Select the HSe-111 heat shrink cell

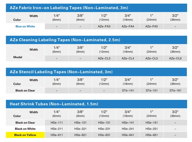57,123
